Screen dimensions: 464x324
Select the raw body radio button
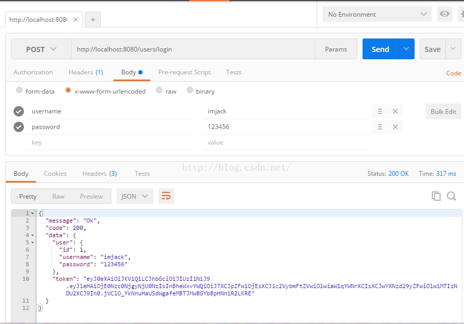coord(159,90)
